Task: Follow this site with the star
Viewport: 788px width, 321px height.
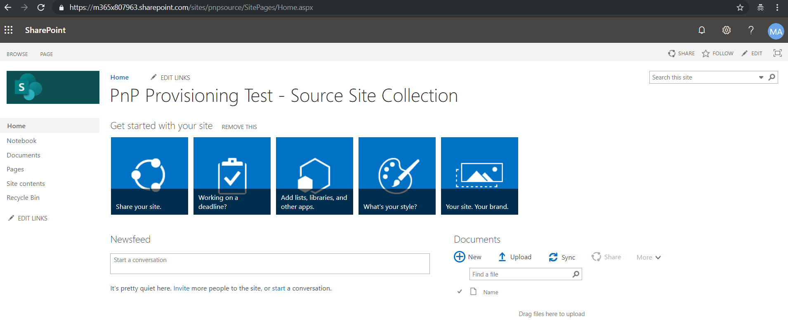Action: (706, 54)
